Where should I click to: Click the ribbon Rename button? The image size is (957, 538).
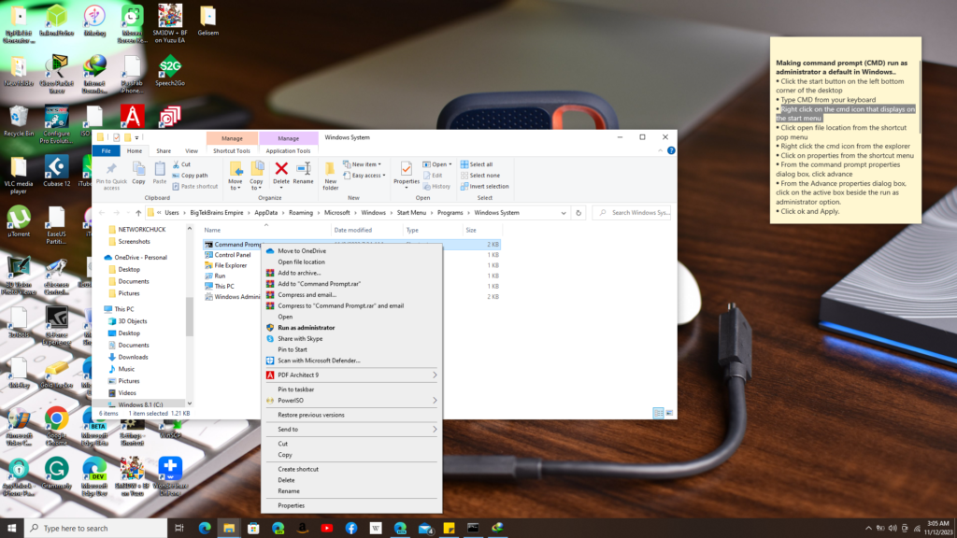click(x=304, y=173)
